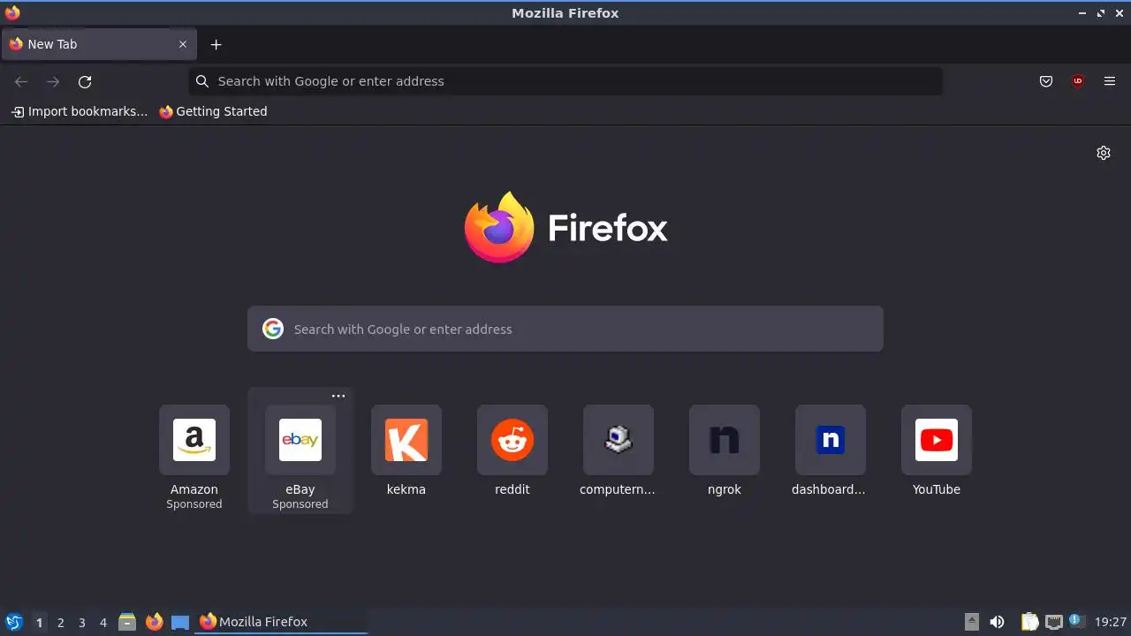The image size is (1131, 636).
Task: Click the show desktop panel icon
Action: (x=180, y=622)
